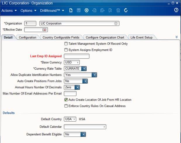Check System Assigns Employment ID

(66, 50)
